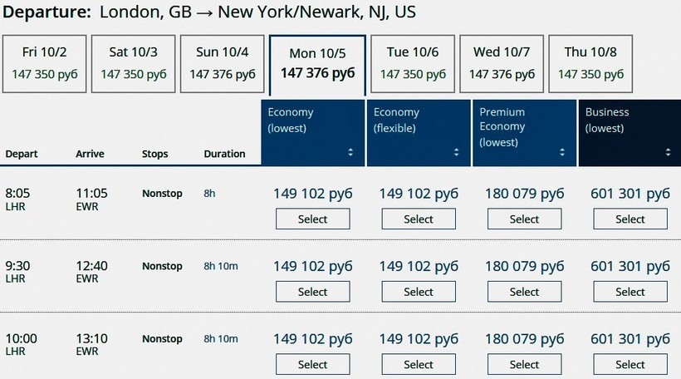Screen dimensions: 681x379
Task: Select Business fare for 8:05 flight
Action: coord(630,219)
